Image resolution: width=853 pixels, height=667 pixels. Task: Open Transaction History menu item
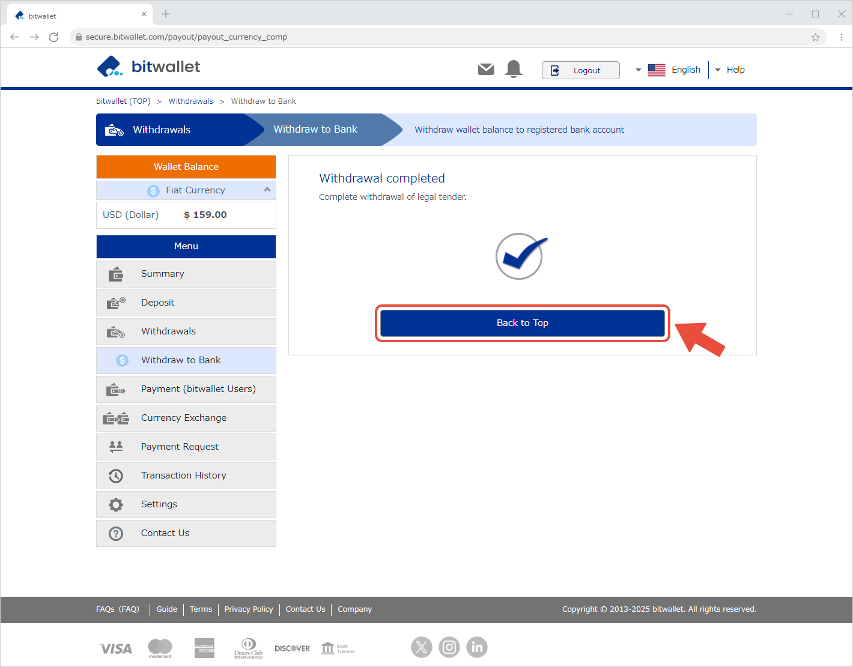click(186, 475)
